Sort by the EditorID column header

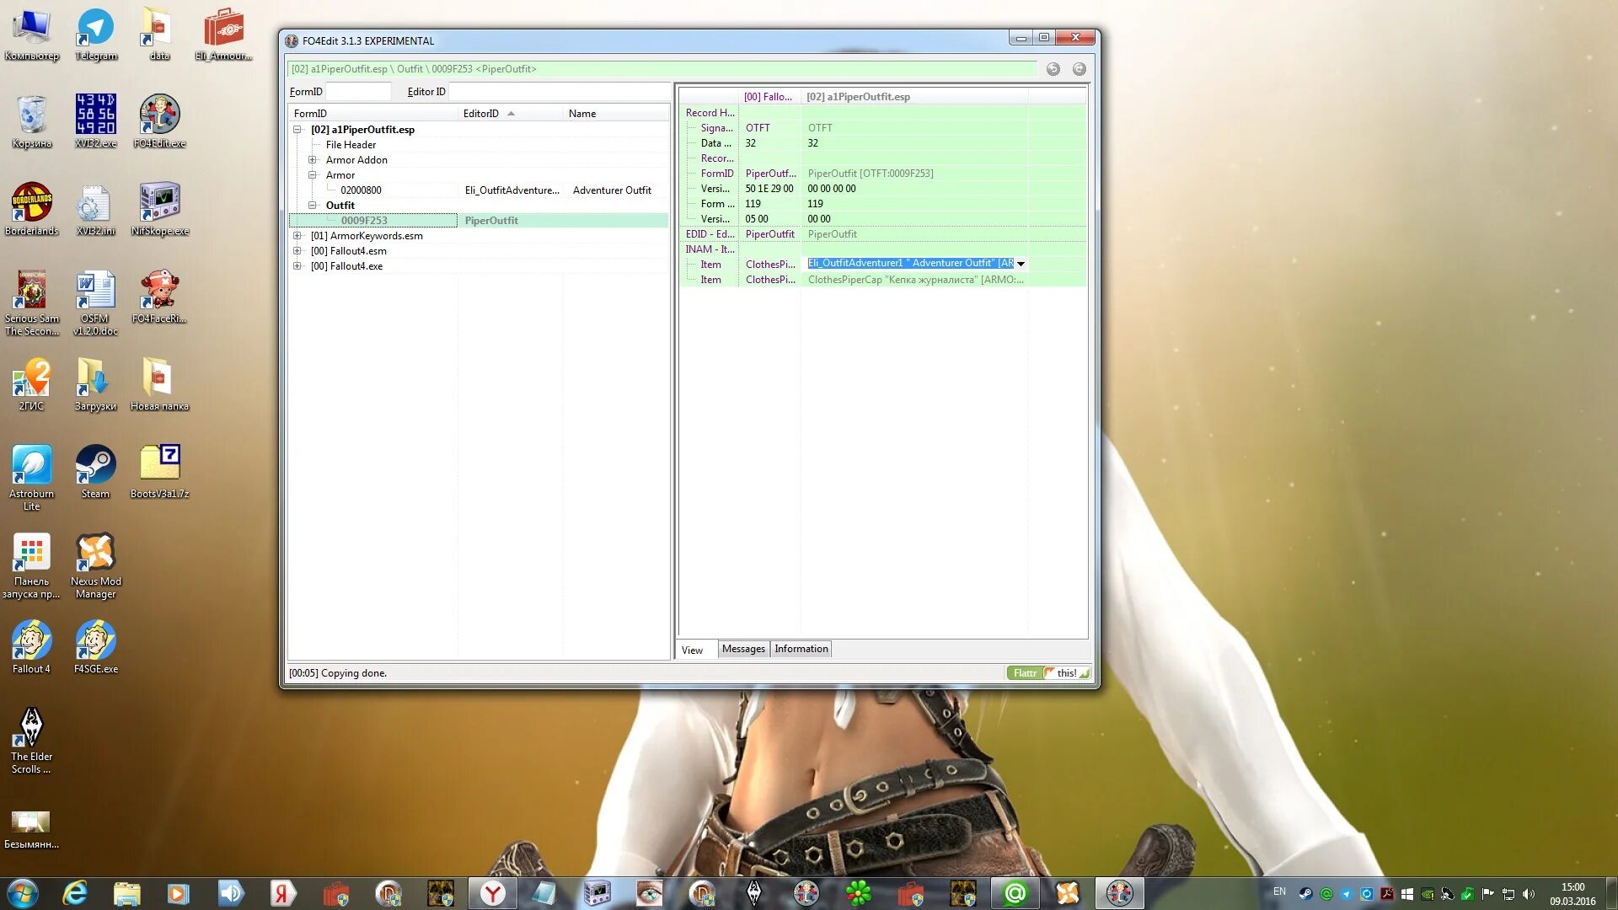click(x=510, y=114)
